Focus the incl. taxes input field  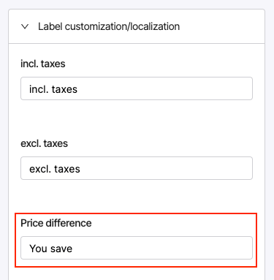point(137,88)
